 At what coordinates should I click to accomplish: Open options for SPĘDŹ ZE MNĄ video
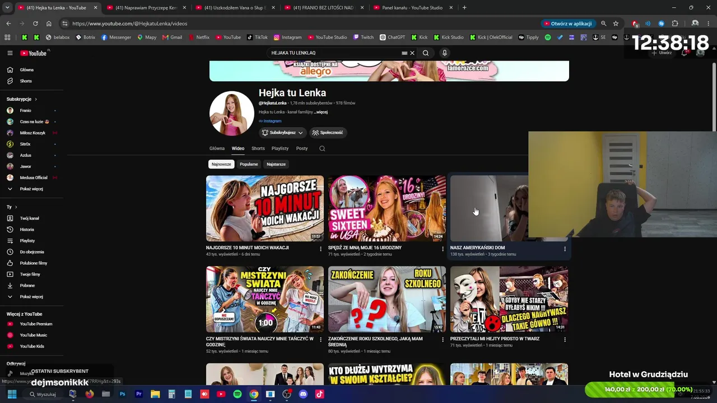point(443,249)
